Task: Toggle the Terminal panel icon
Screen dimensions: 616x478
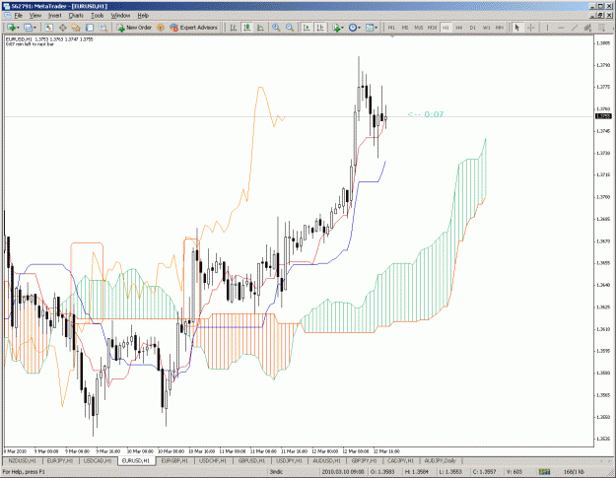Action: (x=90, y=28)
